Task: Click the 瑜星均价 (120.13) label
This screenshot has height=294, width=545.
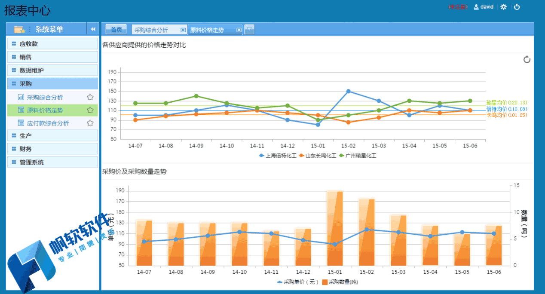Action: coord(507,103)
